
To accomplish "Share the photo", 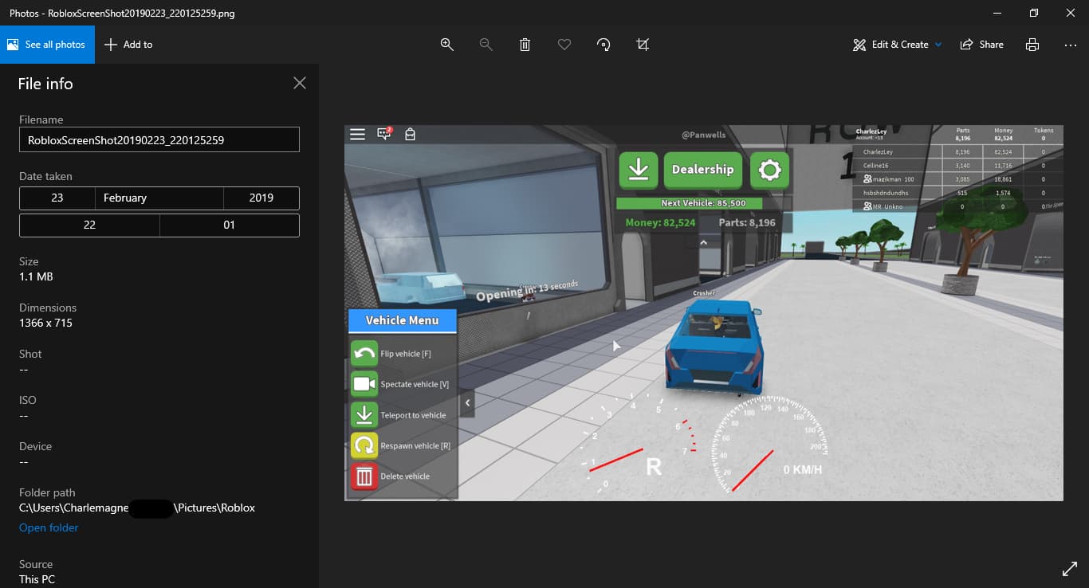I will [x=981, y=45].
